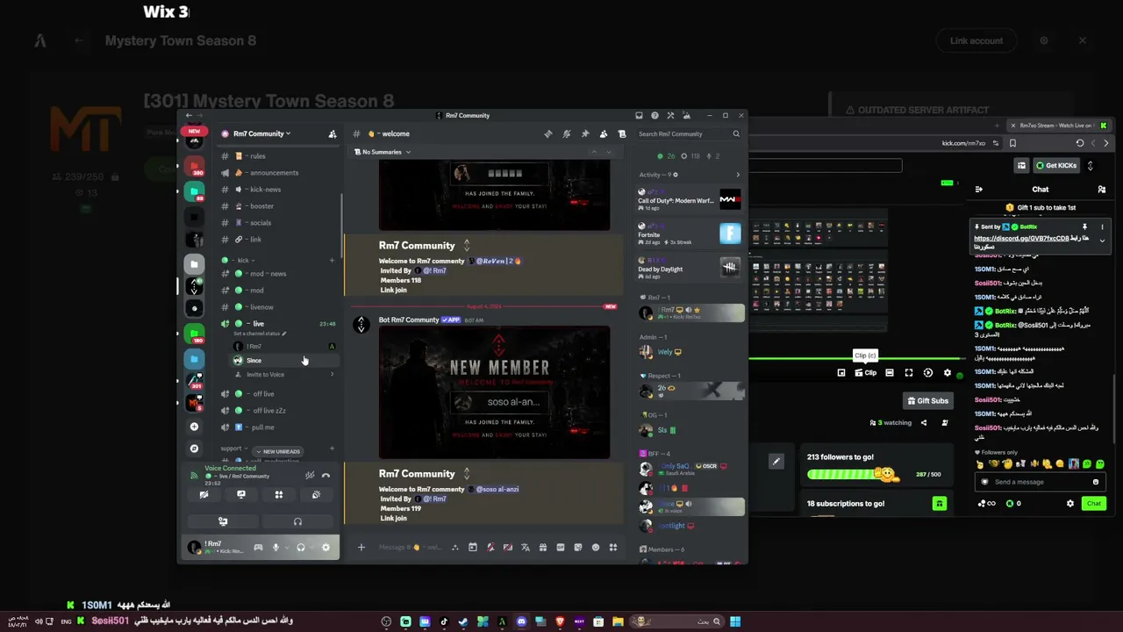Image resolution: width=1123 pixels, height=632 pixels.
Task: Open Discord help question mark icon
Action: click(654, 116)
